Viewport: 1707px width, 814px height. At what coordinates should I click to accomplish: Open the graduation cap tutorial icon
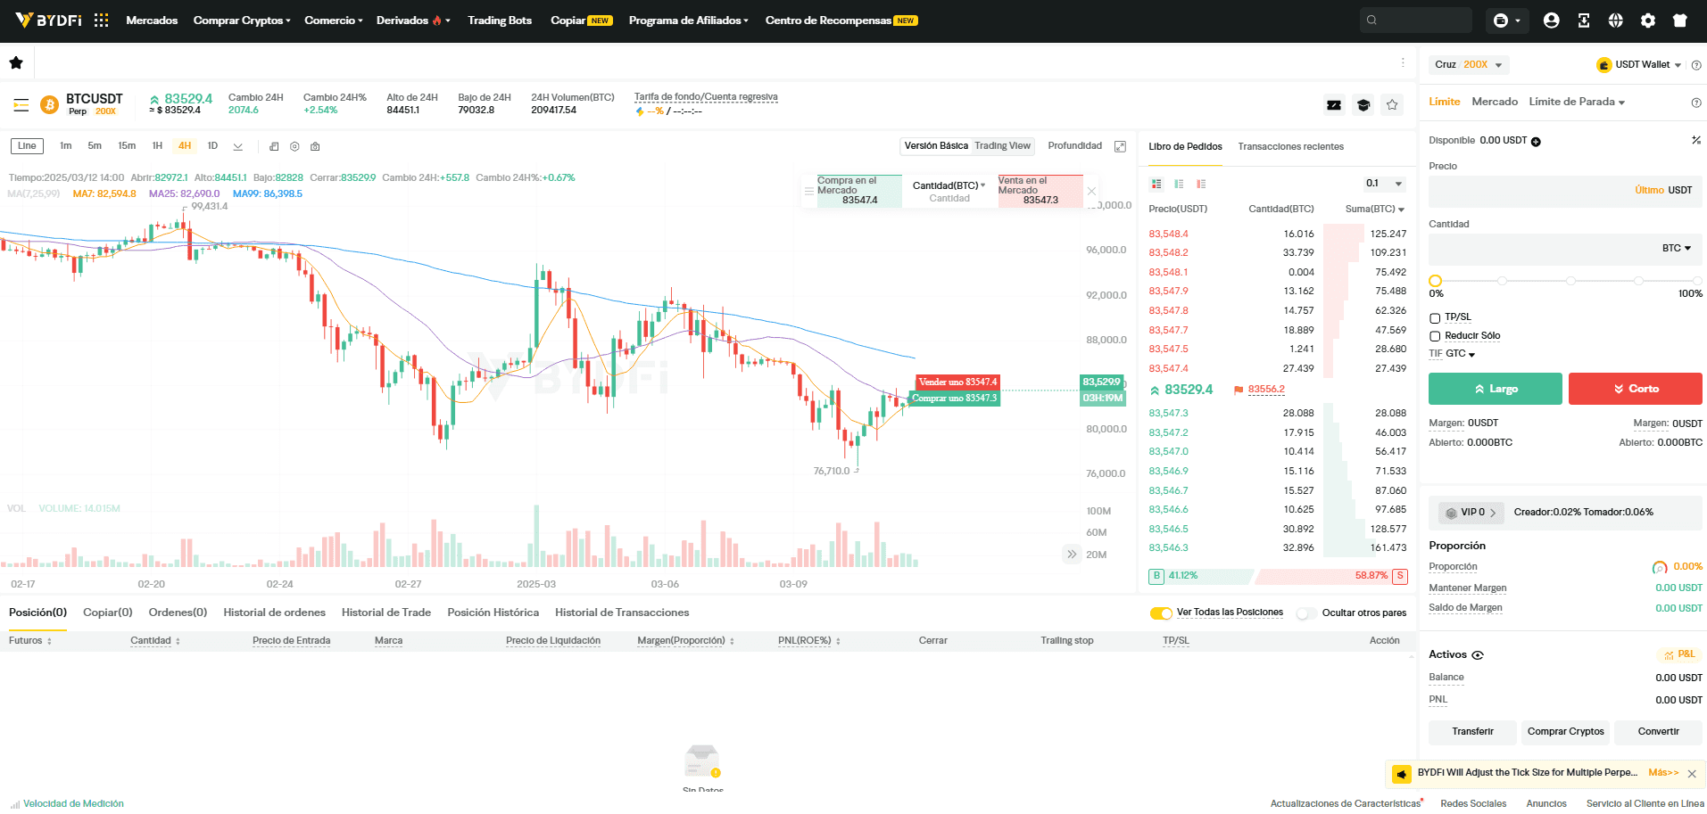point(1363,105)
